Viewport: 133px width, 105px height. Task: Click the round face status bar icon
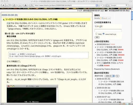(124, 104)
